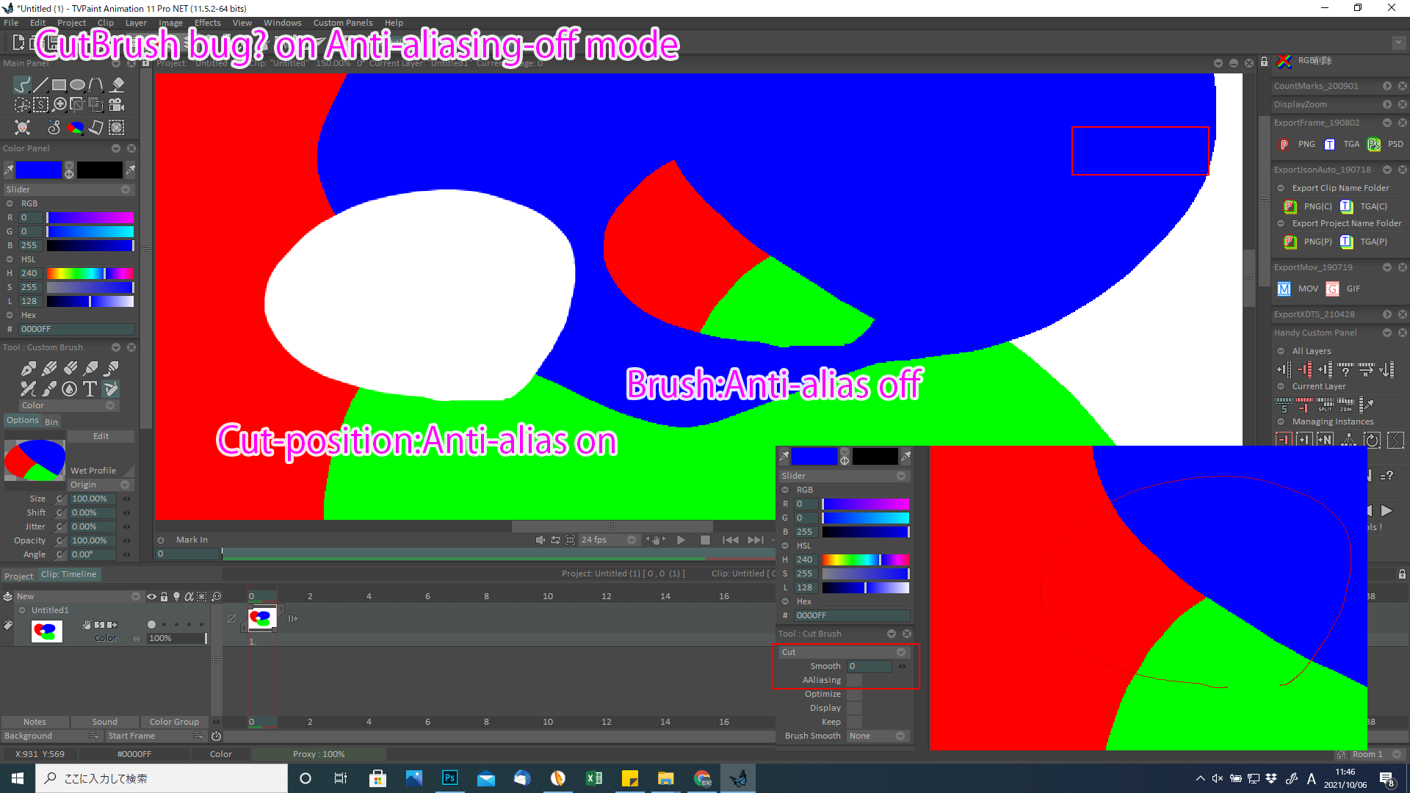Select the Eraser brush tool
The height and width of the screenshot is (793, 1410).
coord(70,368)
